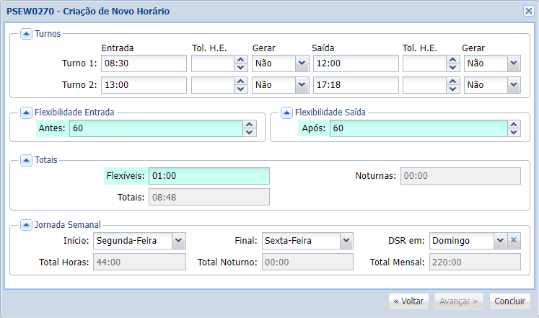This screenshot has height=318, width=539.
Task: Open Turno 1 entrada Gerar dropdown
Action: tap(302, 63)
